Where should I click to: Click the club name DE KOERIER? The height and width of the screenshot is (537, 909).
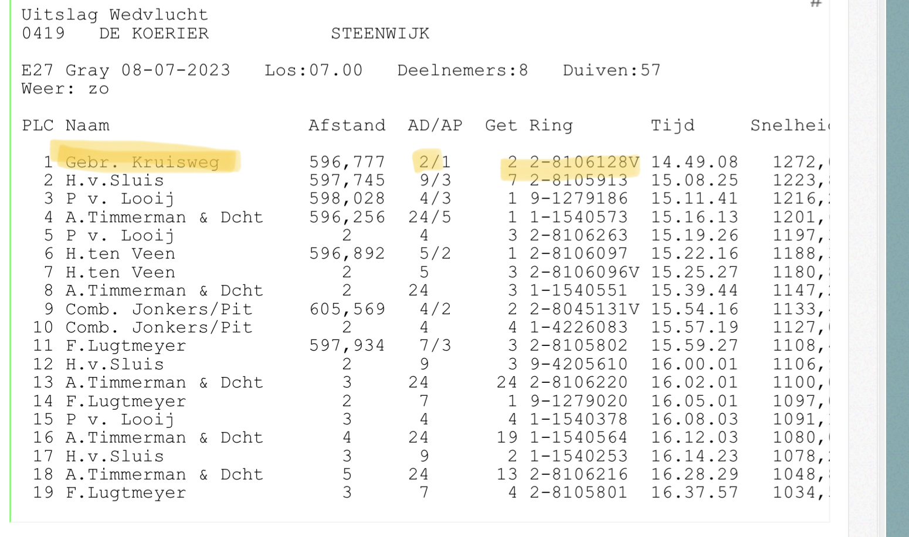154,33
